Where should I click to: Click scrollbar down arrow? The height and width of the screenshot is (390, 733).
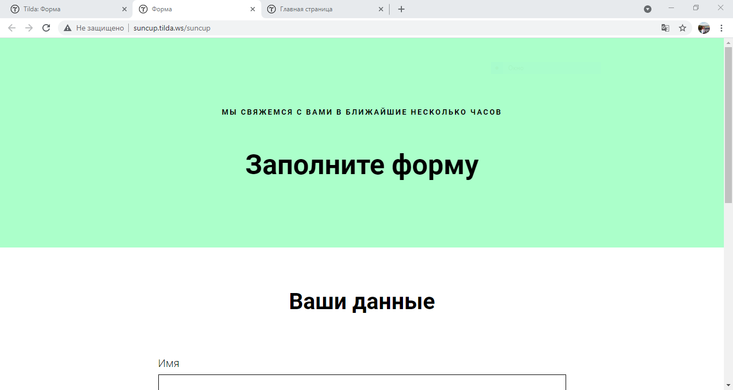click(x=728, y=385)
